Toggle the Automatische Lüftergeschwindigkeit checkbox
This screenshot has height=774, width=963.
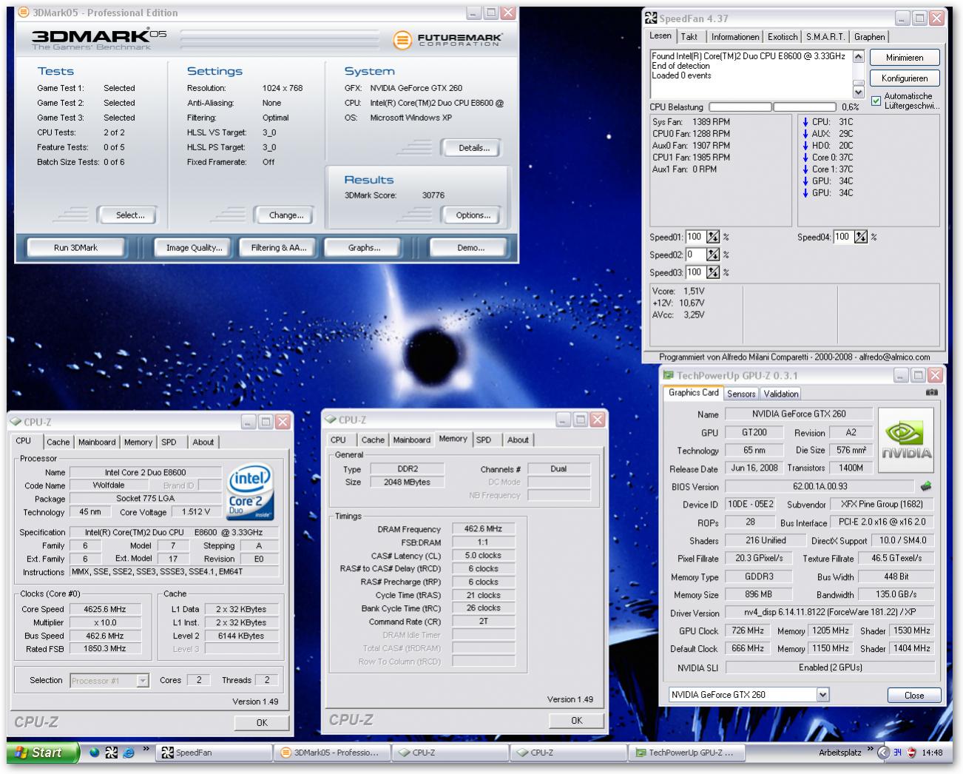point(876,100)
